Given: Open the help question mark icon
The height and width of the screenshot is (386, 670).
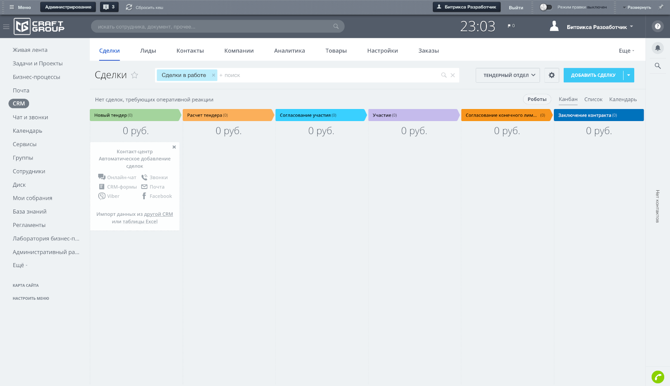Looking at the screenshot, I should coord(657,26).
